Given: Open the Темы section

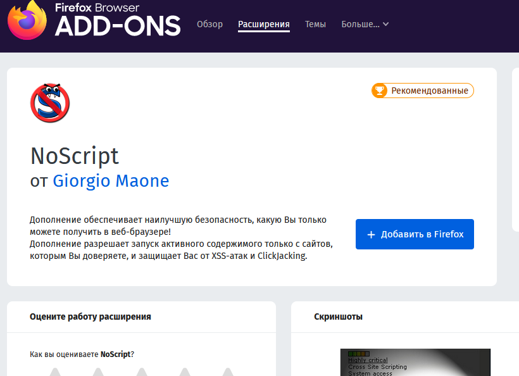Looking at the screenshot, I should pyautogui.click(x=315, y=24).
